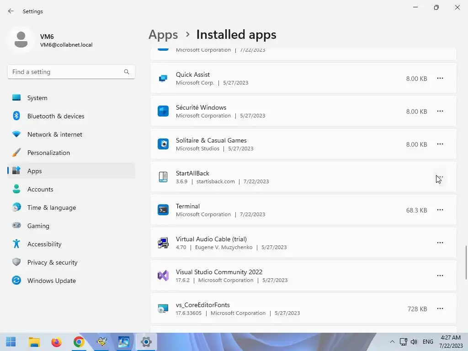Click the network icon in the tray
Viewport: 468px width, 351px height.
pyautogui.click(x=403, y=342)
